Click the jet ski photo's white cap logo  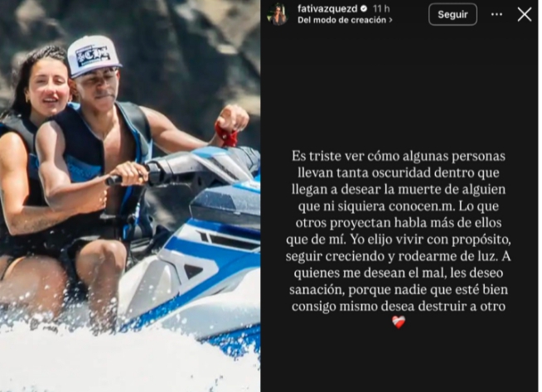[x=93, y=56]
